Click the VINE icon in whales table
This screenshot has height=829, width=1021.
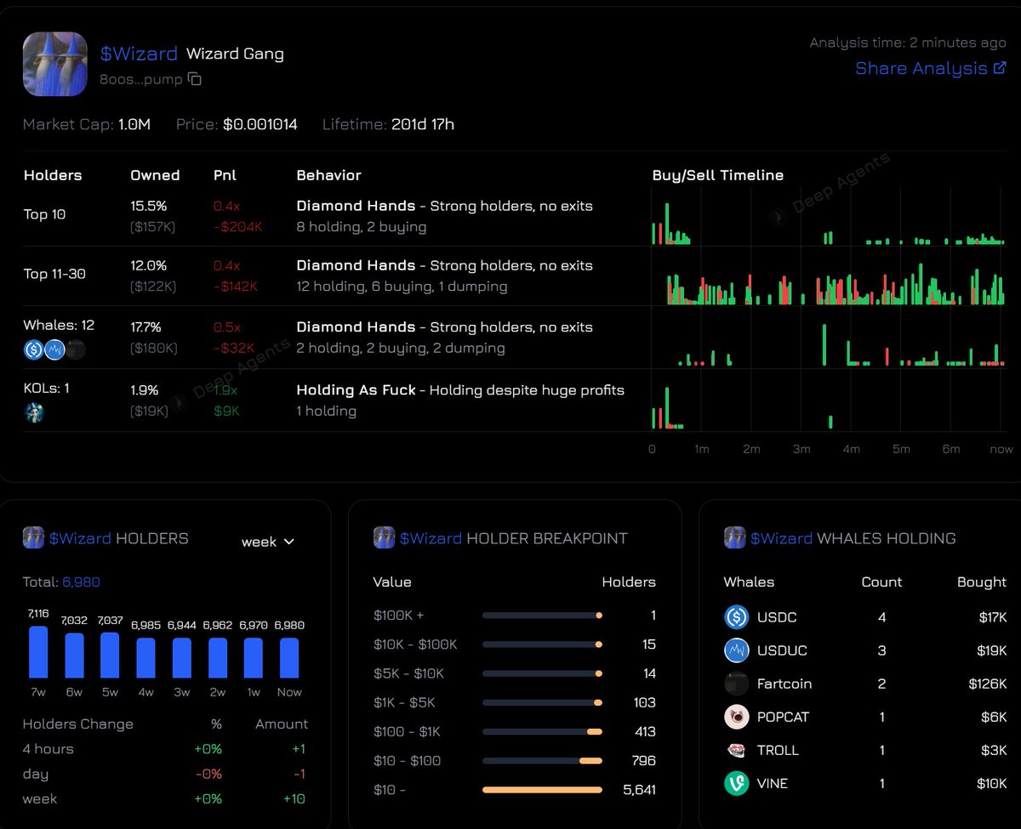(736, 783)
